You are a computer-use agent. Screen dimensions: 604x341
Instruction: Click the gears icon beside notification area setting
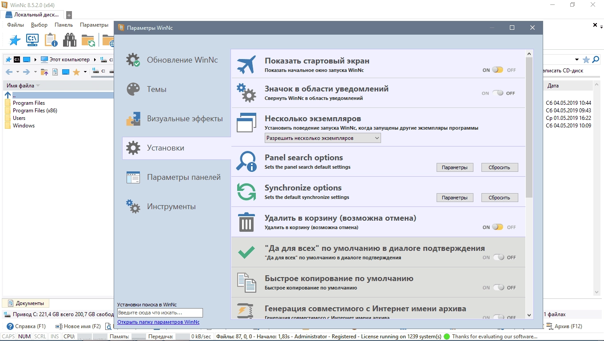pyautogui.click(x=246, y=93)
